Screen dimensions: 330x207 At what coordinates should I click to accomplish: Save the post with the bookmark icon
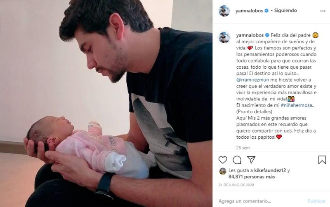[322, 160]
